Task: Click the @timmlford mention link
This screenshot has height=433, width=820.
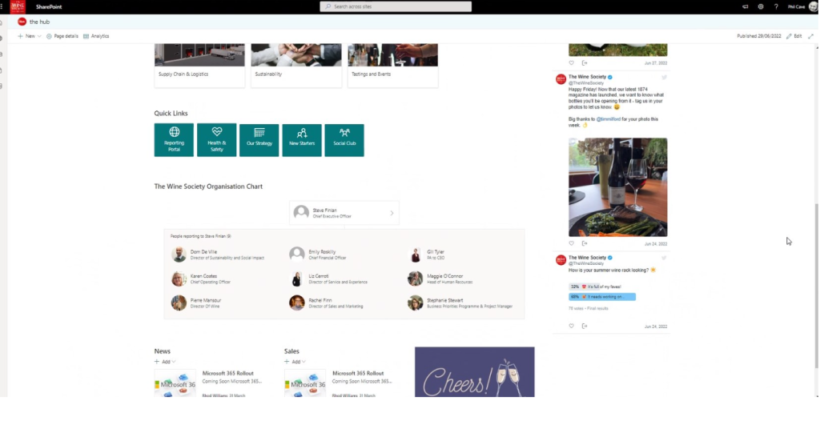Action: pyautogui.click(x=609, y=119)
